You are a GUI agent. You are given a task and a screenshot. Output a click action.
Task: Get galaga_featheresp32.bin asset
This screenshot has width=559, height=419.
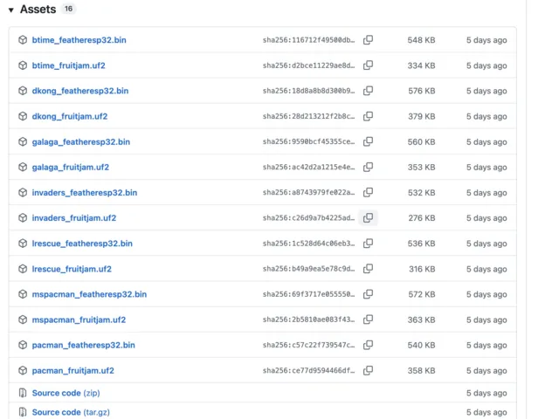coord(81,141)
